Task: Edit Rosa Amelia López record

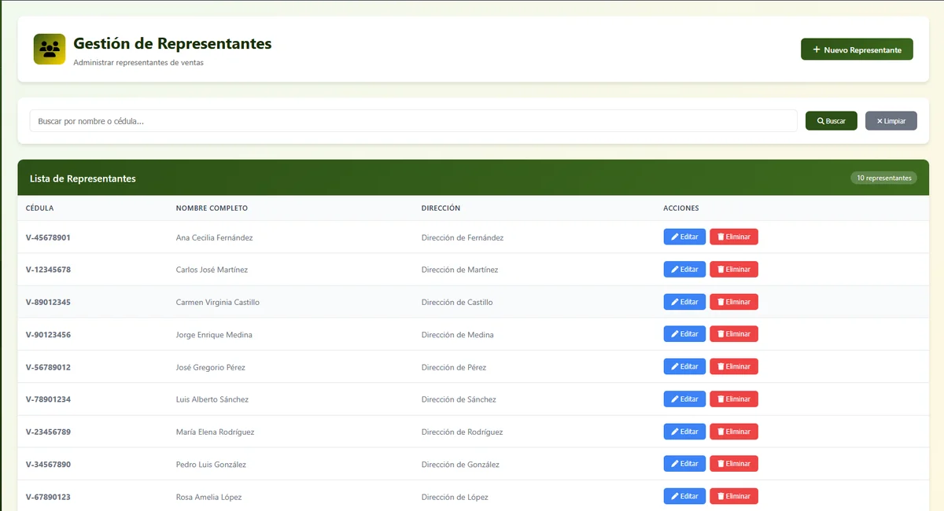Action: click(x=684, y=496)
